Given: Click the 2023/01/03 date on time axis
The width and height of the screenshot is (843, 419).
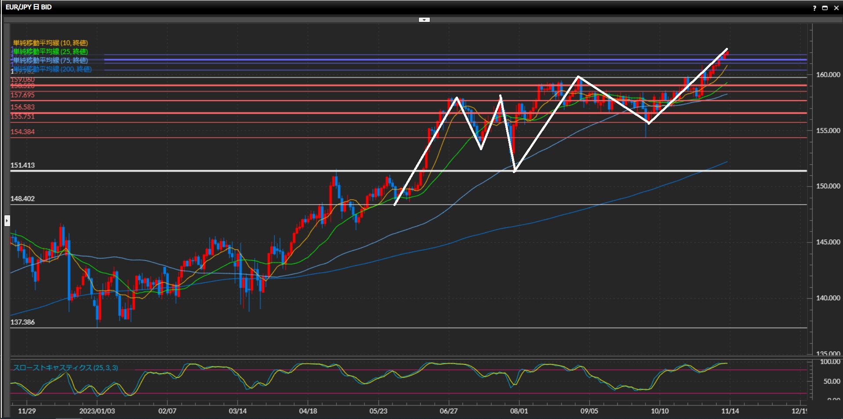Looking at the screenshot, I should [x=97, y=411].
